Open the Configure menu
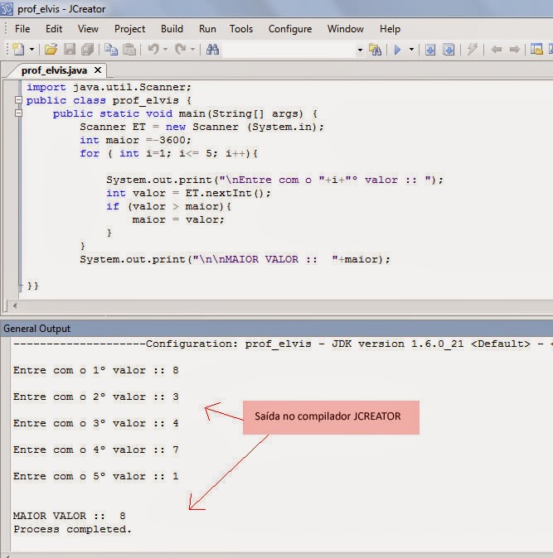This screenshot has height=558, width=553. tap(290, 29)
